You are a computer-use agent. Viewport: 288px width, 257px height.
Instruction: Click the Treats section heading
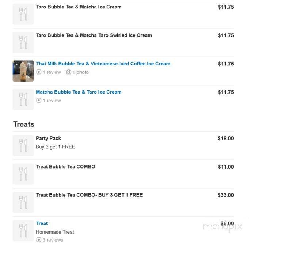[x=24, y=124]
